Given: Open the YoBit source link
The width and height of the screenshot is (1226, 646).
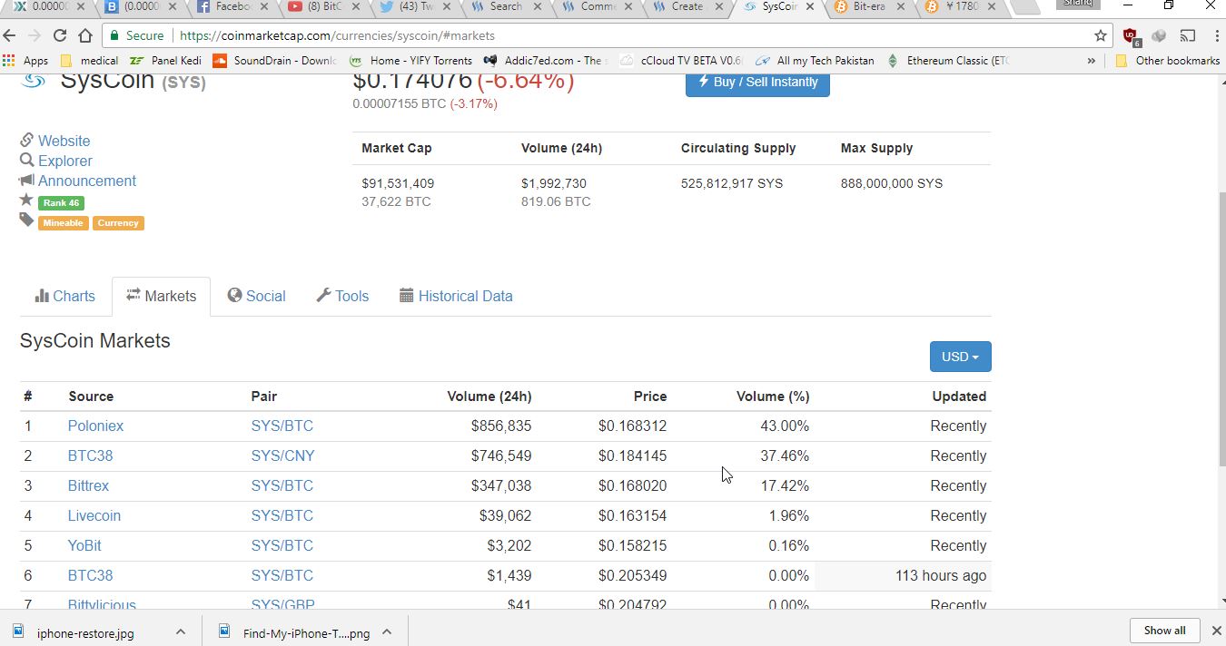Looking at the screenshot, I should [x=84, y=545].
